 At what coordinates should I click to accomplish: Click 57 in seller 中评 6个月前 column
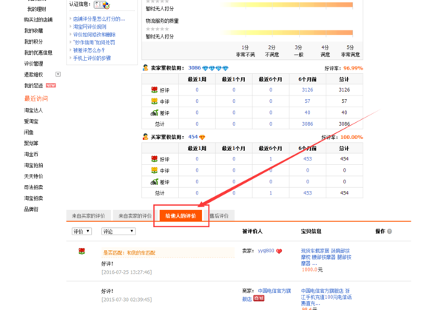tap(307, 101)
